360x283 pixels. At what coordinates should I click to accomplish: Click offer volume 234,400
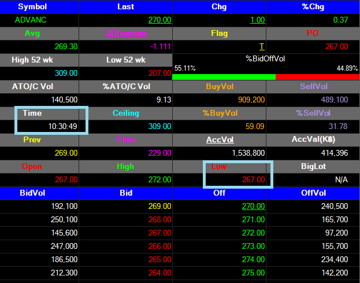(335, 259)
